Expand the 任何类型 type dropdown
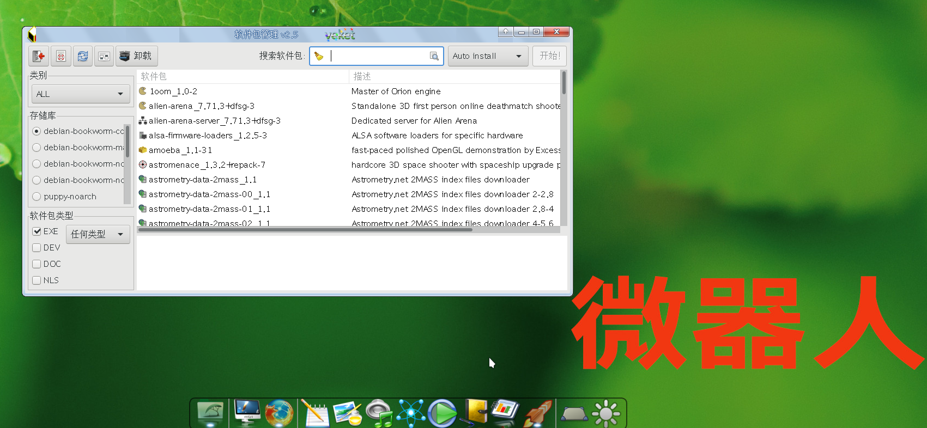Image resolution: width=927 pixels, height=428 pixels. pos(98,234)
